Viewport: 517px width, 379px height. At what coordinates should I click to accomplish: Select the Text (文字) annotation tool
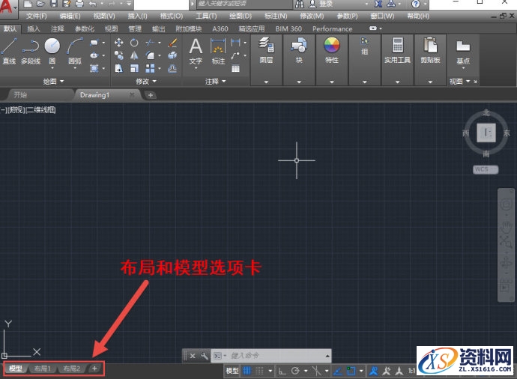click(196, 50)
